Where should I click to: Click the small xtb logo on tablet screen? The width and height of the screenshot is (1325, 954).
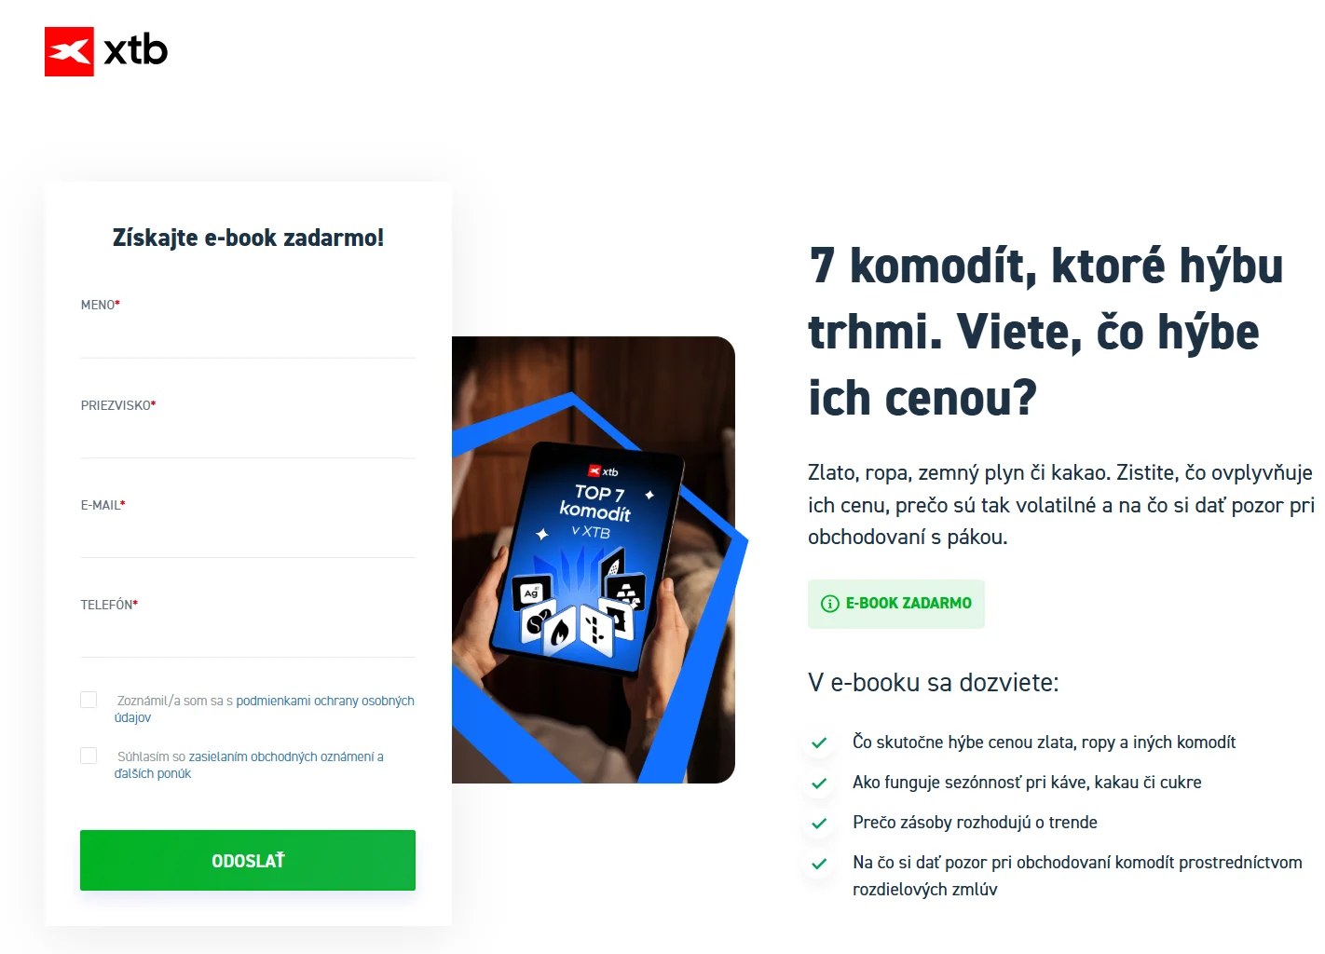(604, 471)
